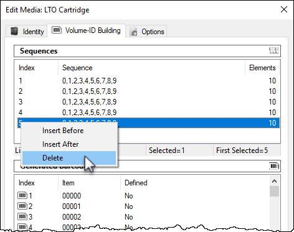Click the Generated Barcodes header barcode icon
Image resolution: width=294 pixels, height=232 pixels.
(x=274, y=166)
